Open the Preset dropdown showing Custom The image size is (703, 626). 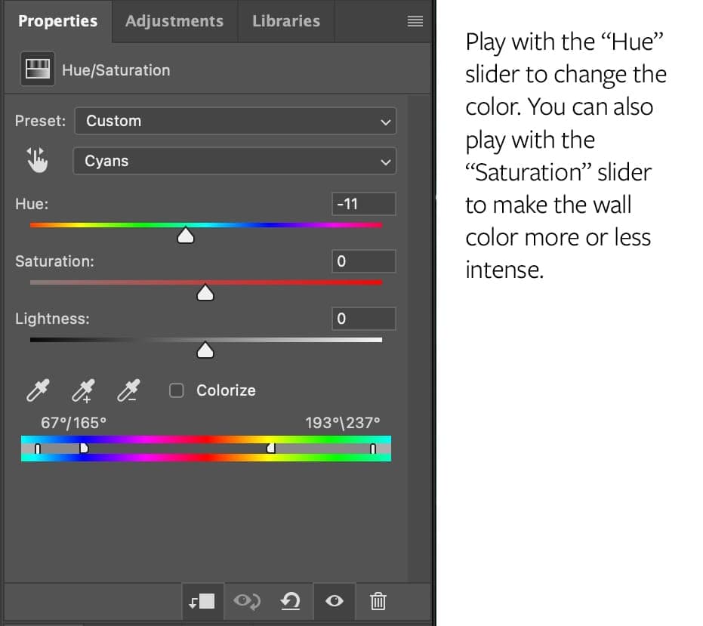coord(235,121)
